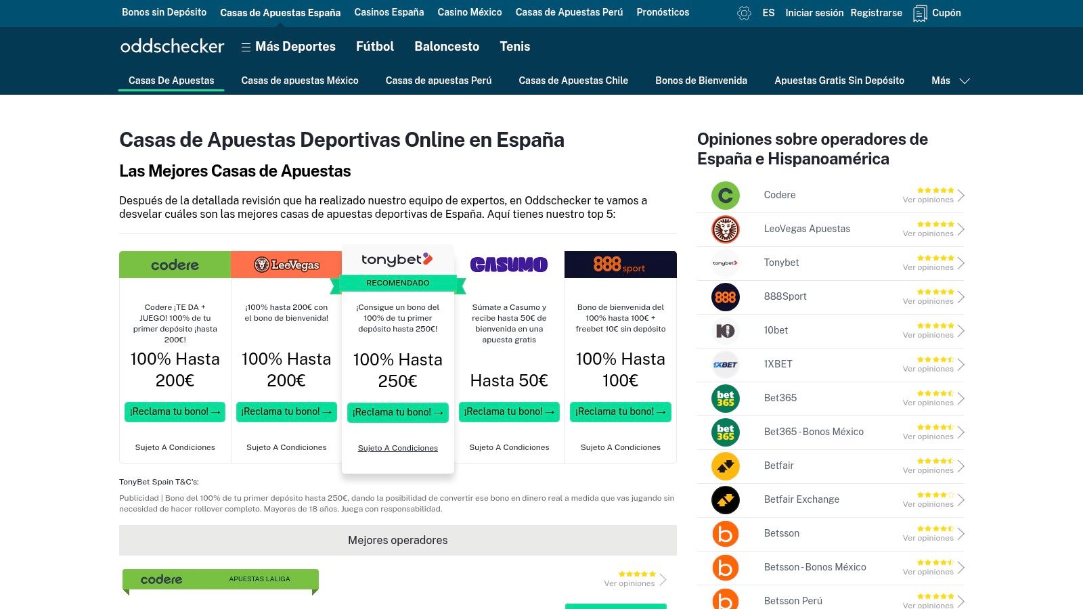Select the 888Sport round logo icon
This screenshot has height=609, width=1083.
click(x=725, y=297)
